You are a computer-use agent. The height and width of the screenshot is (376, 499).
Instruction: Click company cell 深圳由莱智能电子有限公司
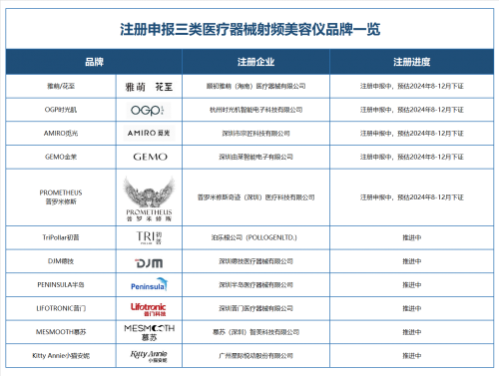click(x=255, y=157)
